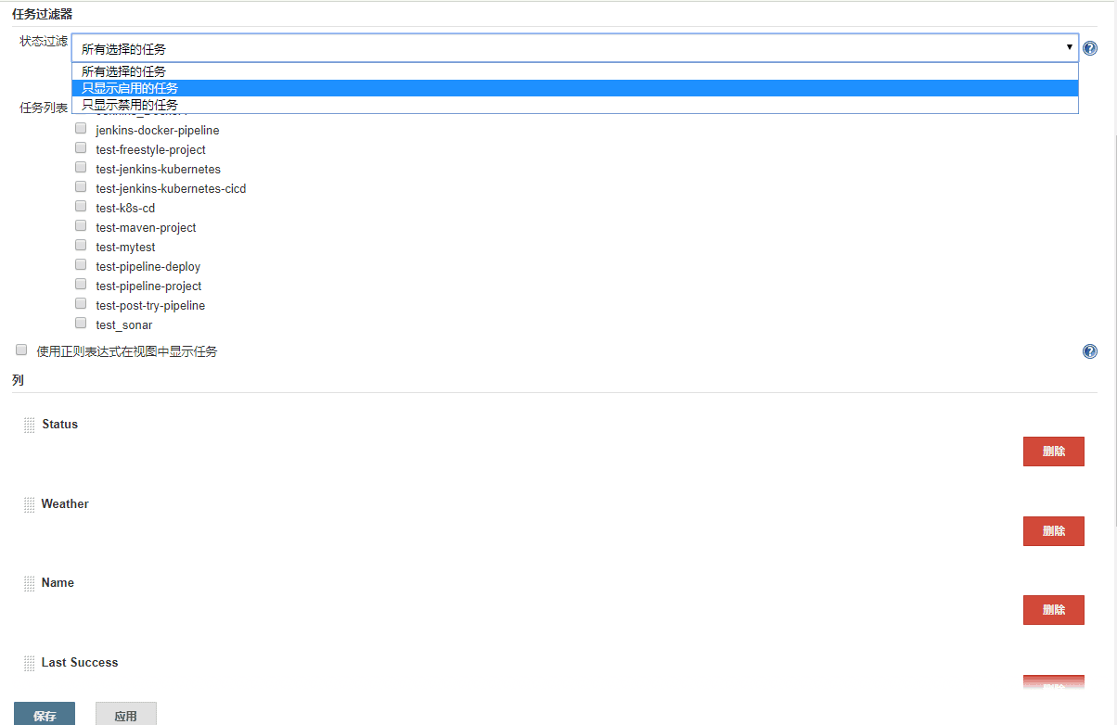Tick the 使用正则表达式在视图中显示任务 checkbox
This screenshot has width=1117, height=725.
click(x=21, y=350)
